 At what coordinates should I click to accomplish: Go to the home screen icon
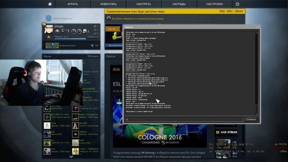point(50,4)
